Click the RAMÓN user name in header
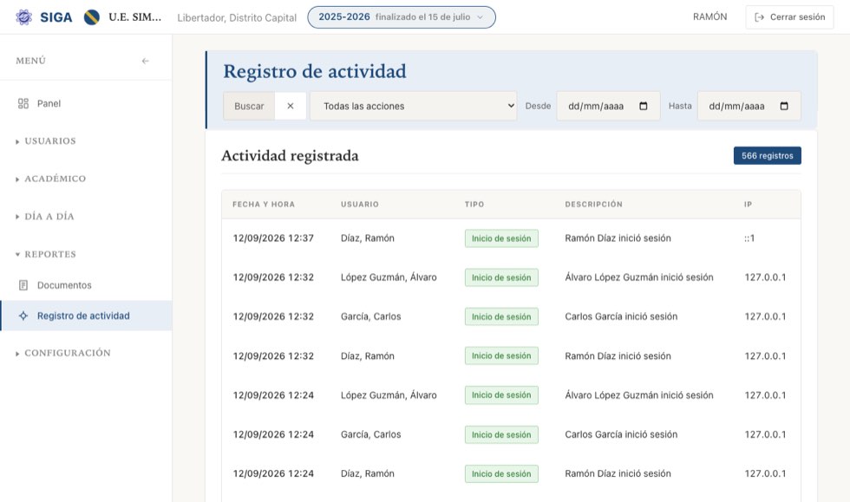 pos(709,16)
